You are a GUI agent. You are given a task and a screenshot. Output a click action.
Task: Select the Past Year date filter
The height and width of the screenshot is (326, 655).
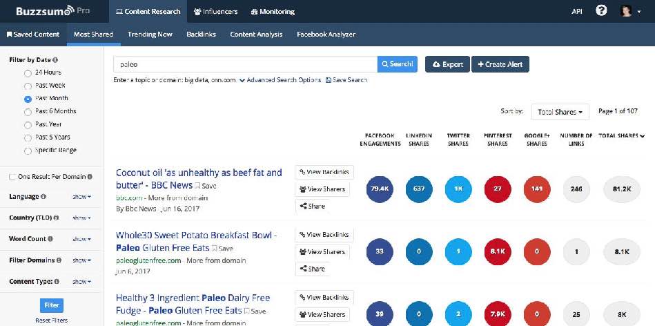pyautogui.click(x=28, y=124)
